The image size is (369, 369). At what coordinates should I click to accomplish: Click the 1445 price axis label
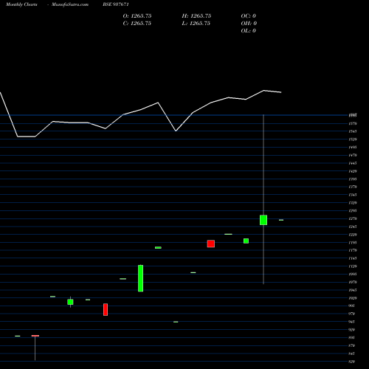(x=353, y=163)
